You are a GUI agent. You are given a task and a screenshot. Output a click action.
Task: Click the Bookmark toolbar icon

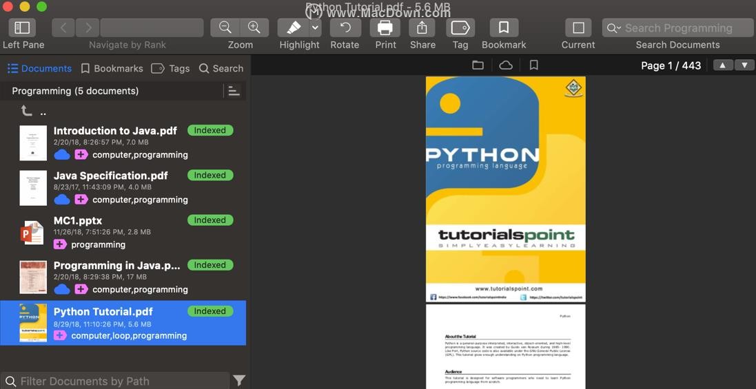504,28
